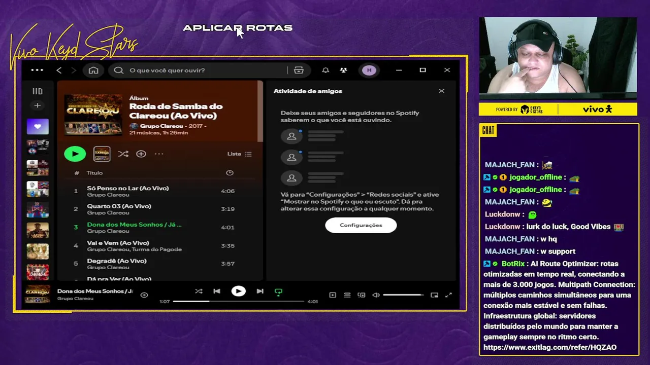The width and height of the screenshot is (650, 365).
Task: Click 'Luckdonw : lurk do luck' chat message
Action: coord(554,227)
